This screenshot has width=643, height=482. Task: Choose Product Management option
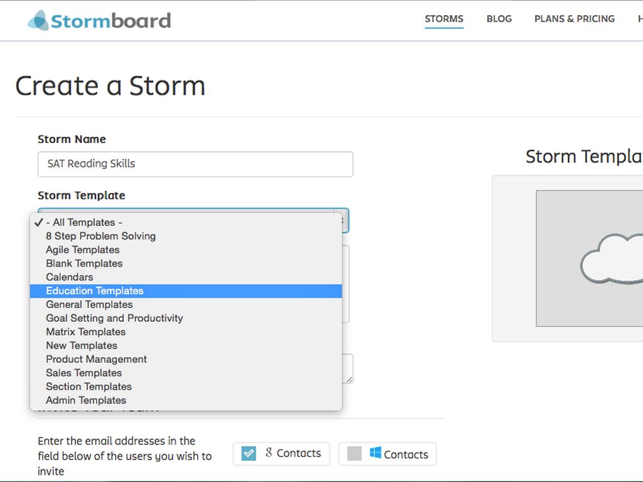96,359
